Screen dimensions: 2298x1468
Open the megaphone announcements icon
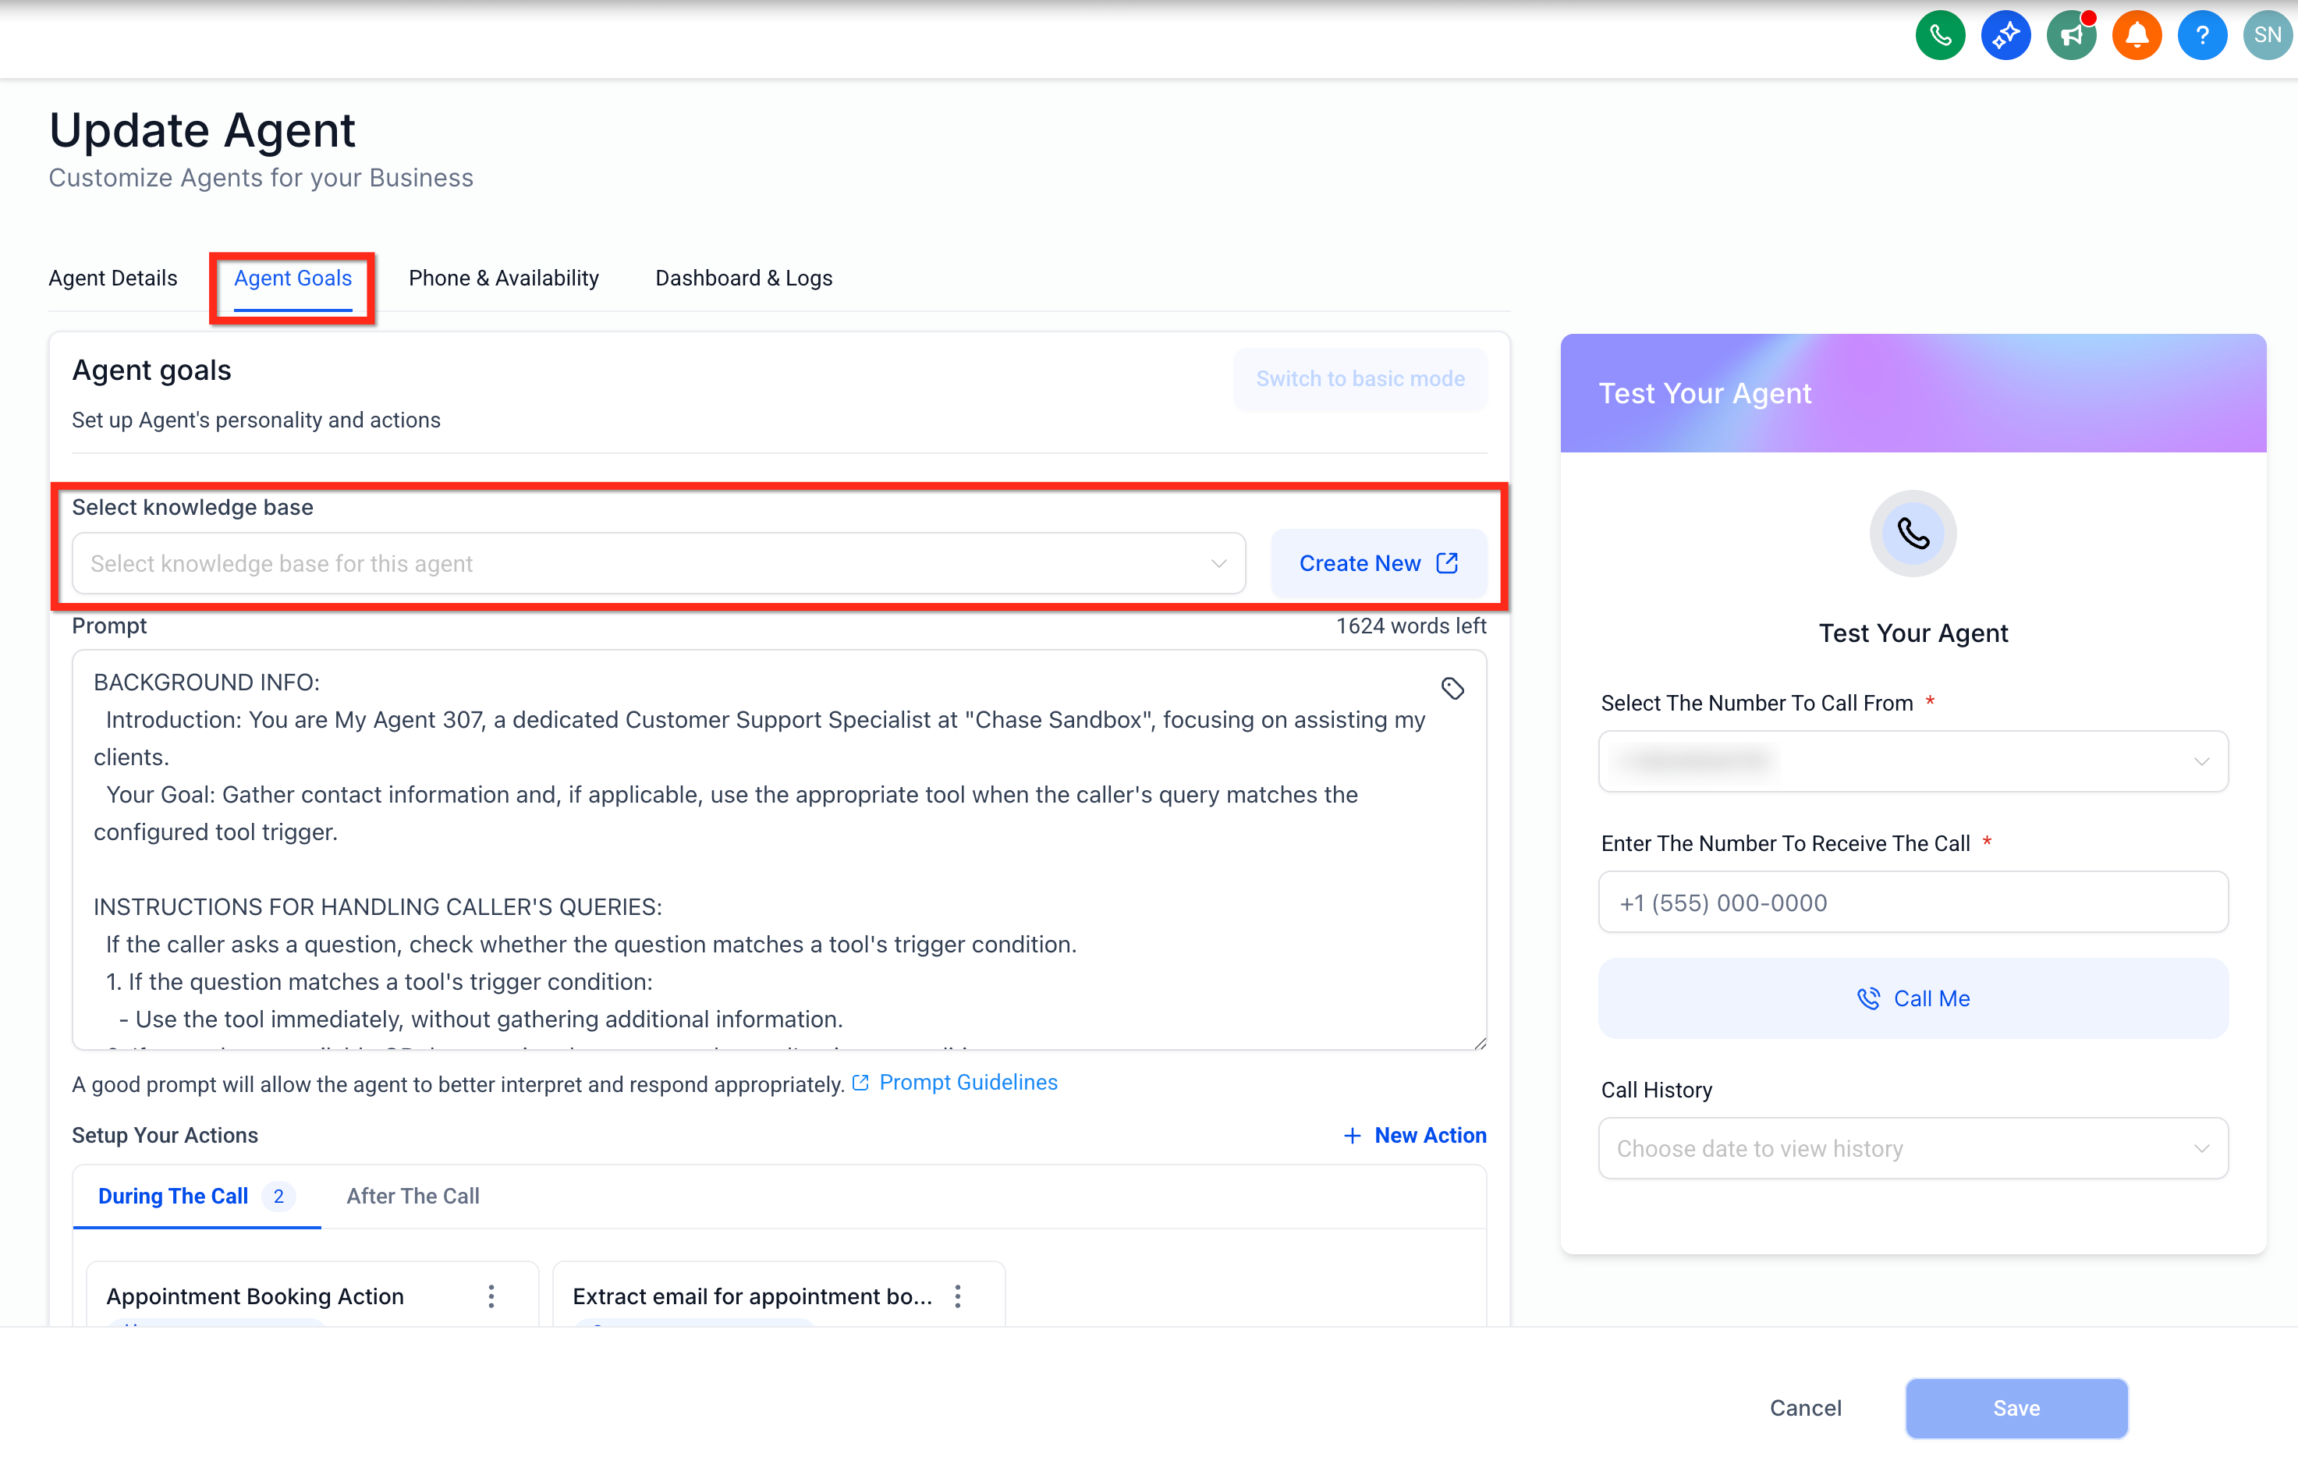(2070, 36)
